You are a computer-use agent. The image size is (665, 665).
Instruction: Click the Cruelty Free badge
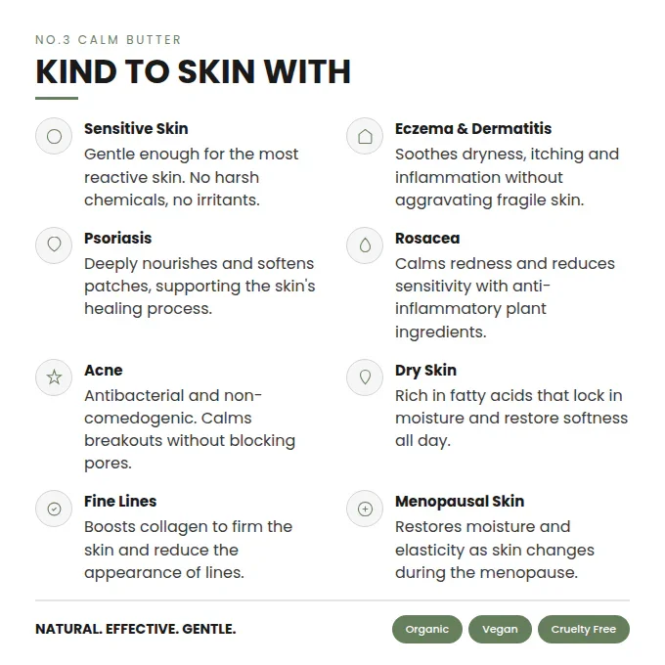(584, 629)
